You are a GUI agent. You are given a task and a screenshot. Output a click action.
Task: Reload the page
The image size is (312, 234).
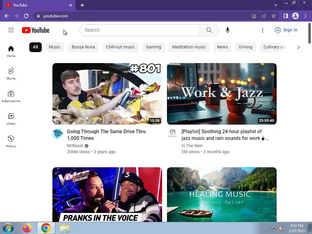26,16
